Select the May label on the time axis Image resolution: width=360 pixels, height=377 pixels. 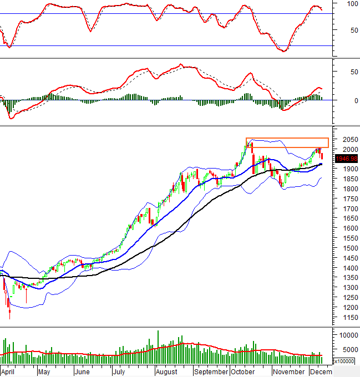[43, 371]
